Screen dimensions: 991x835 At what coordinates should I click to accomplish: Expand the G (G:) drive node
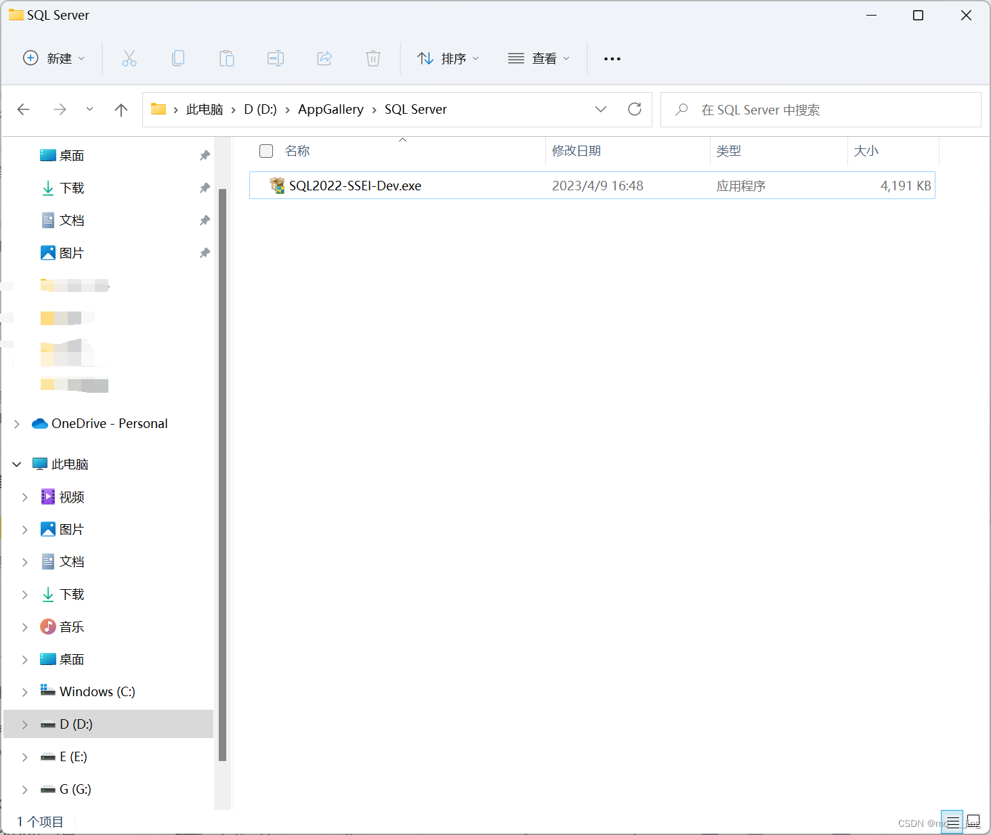25,790
